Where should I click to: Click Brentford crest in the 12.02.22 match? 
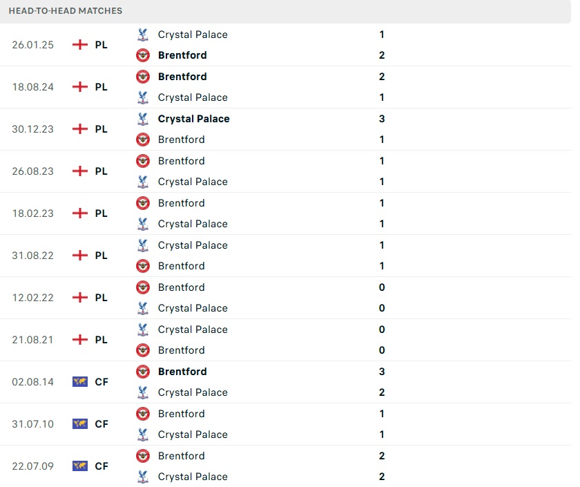[x=143, y=287]
